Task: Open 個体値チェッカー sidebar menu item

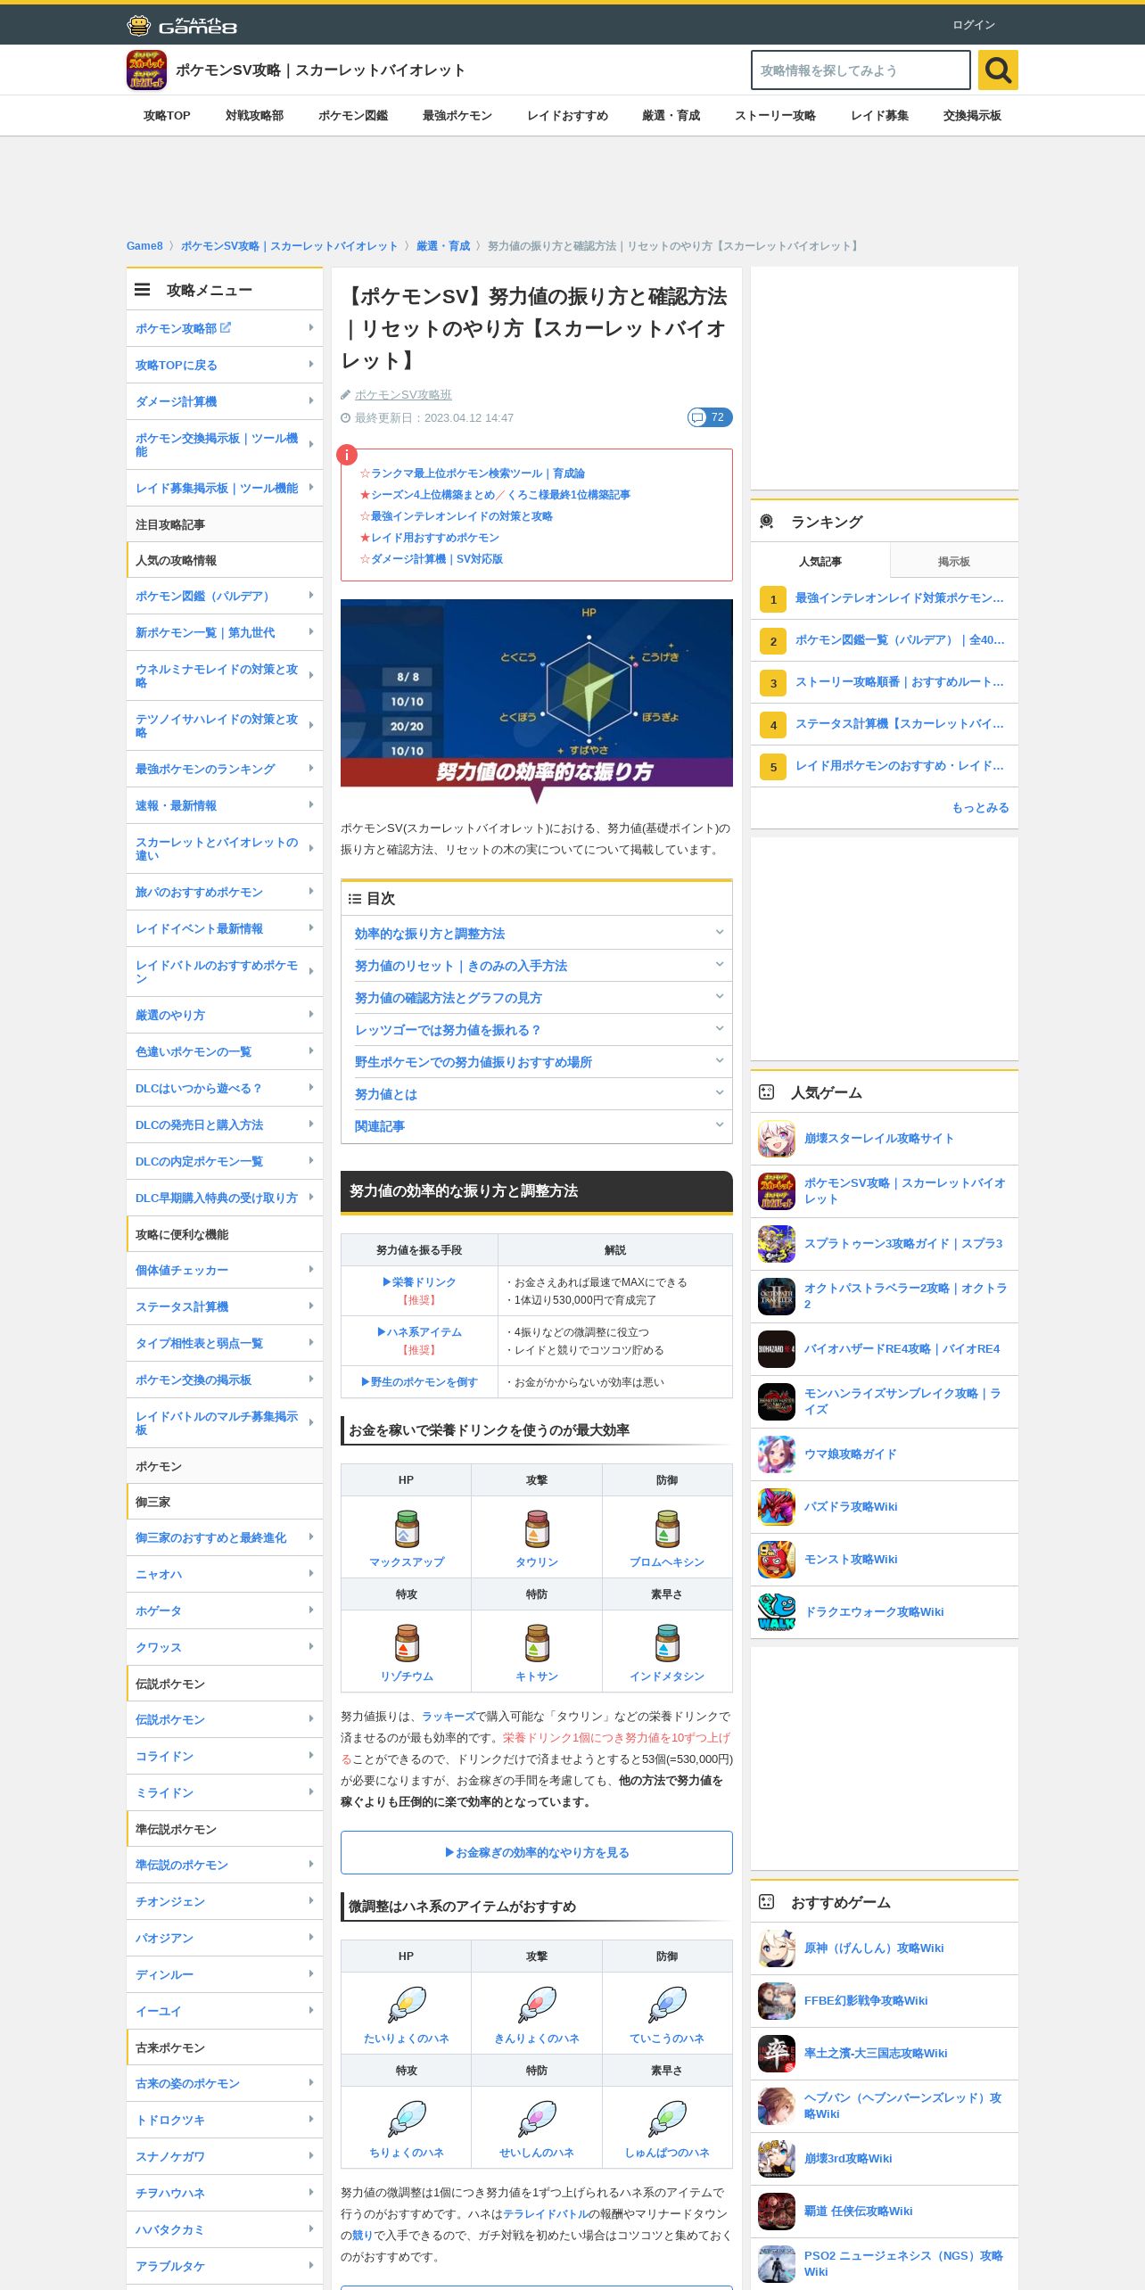Action: 225,1270
